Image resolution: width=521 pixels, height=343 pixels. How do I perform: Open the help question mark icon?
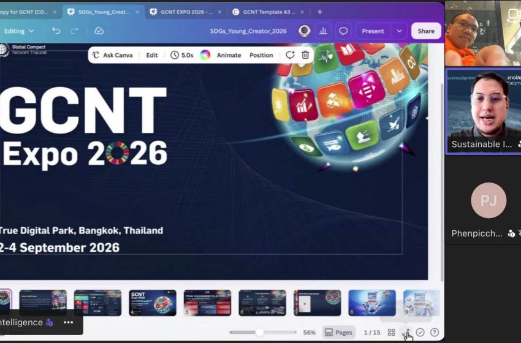435,333
